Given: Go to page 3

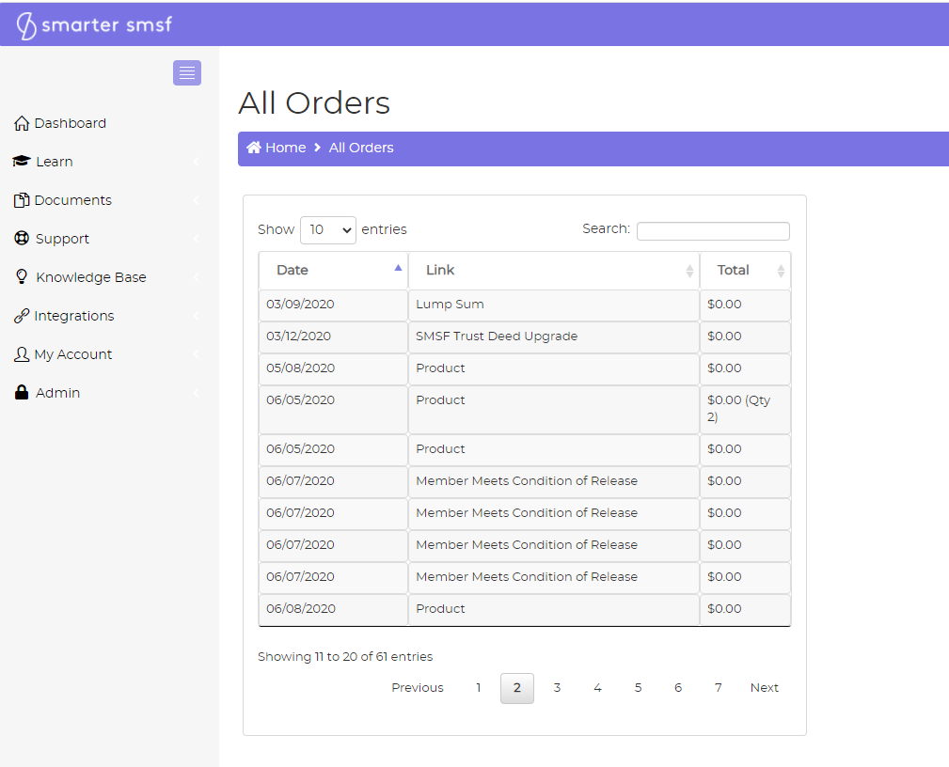Looking at the screenshot, I should [x=557, y=688].
